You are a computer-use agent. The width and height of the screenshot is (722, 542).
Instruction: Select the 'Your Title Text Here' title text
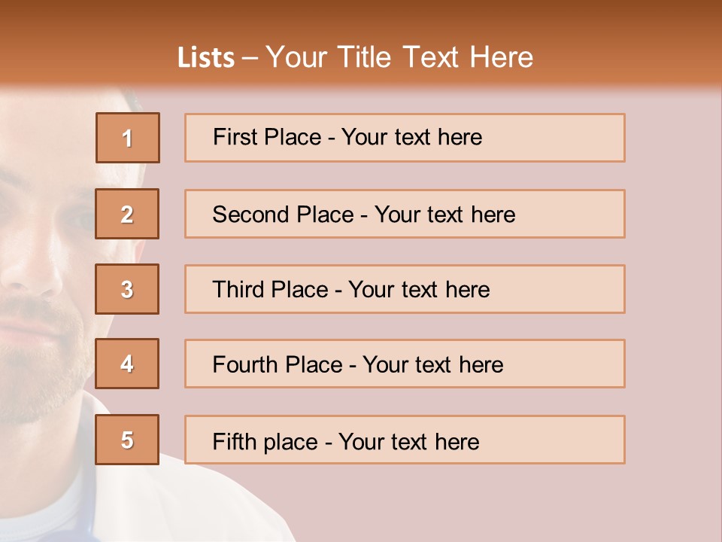coord(399,57)
